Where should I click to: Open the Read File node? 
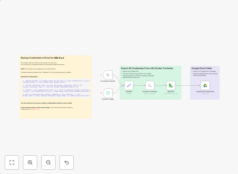click(171, 85)
